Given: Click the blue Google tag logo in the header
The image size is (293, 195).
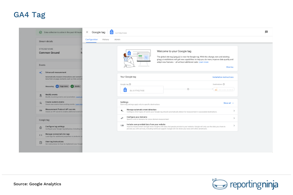Looking at the screenshot, I should 111,32.
